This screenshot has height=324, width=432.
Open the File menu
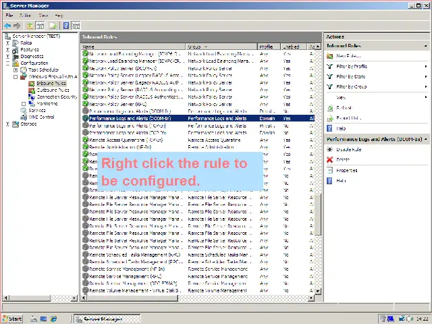(9, 15)
